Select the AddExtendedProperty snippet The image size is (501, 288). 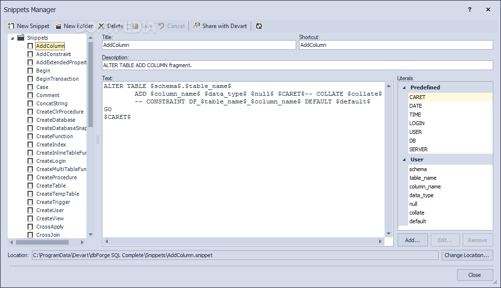61,62
